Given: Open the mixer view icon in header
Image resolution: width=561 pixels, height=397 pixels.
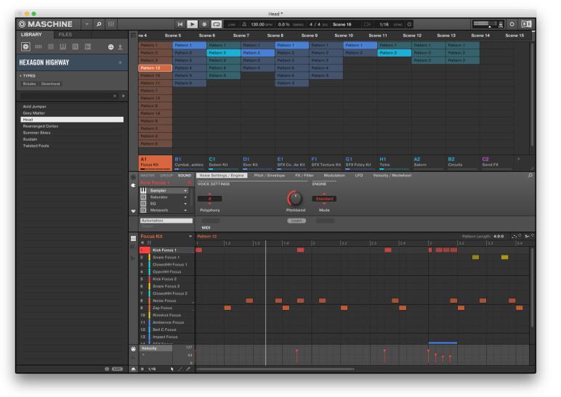Looking at the screenshot, I should pyautogui.click(x=111, y=24).
